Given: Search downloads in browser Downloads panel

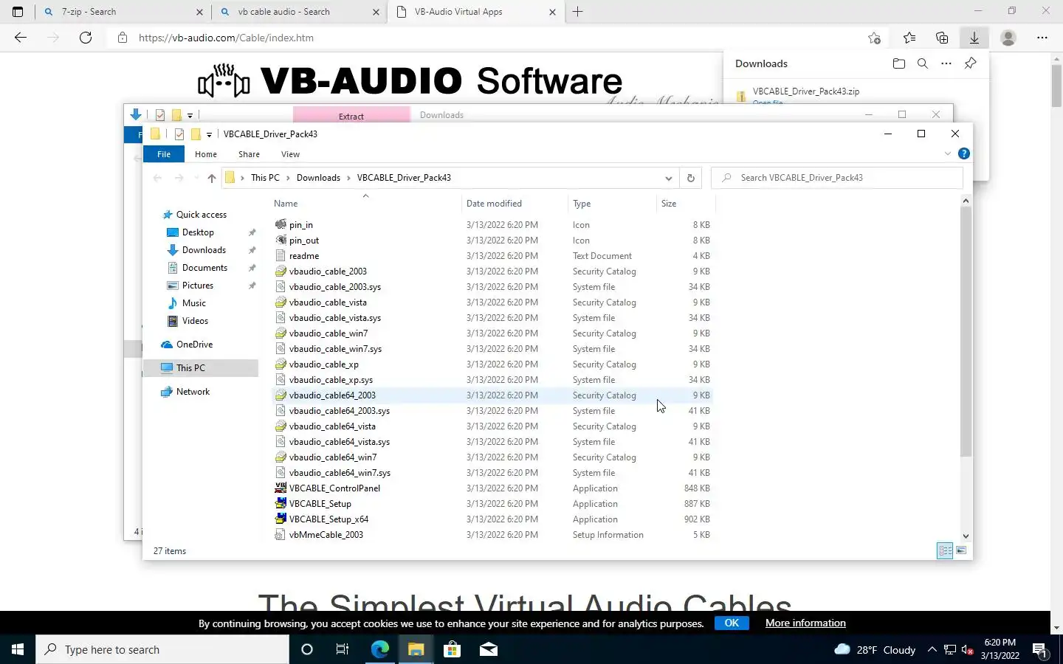Looking at the screenshot, I should 923,63.
